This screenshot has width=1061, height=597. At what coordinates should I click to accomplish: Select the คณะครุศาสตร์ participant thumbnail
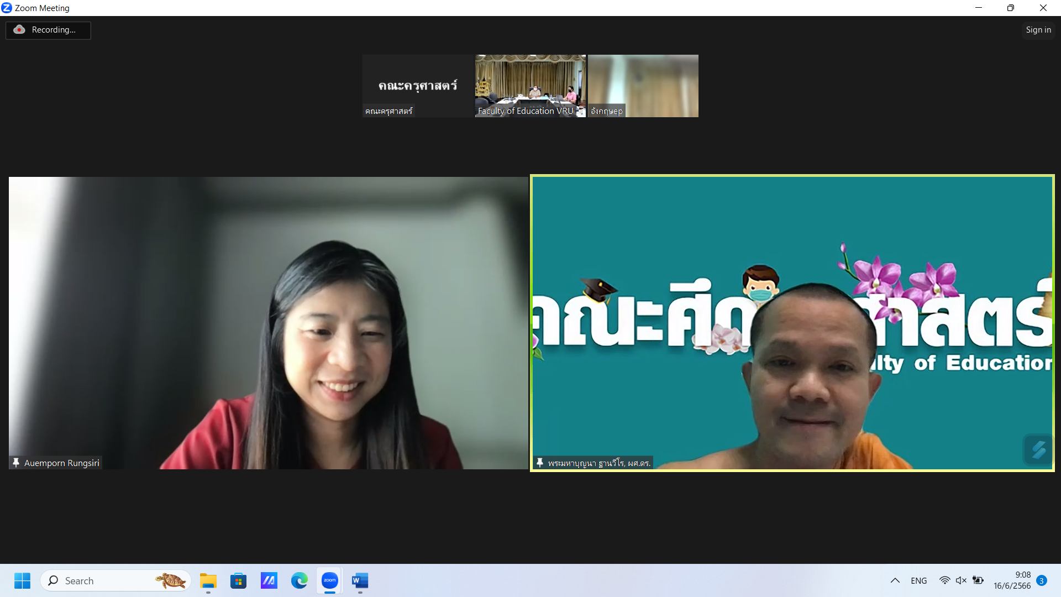click(418, 86)
